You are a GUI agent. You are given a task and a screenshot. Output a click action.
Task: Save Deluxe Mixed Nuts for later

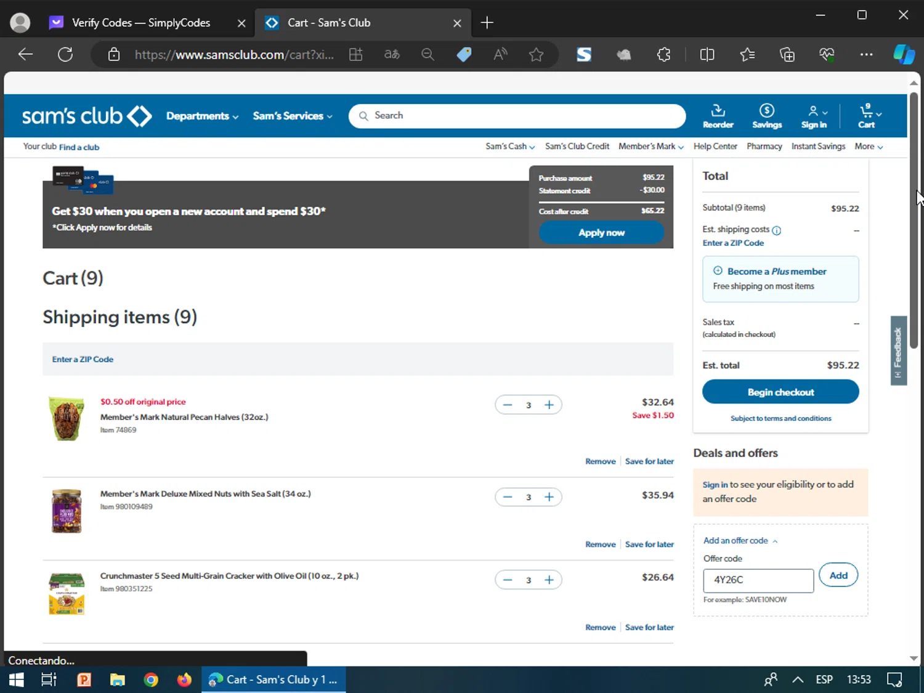click(x=649, y=545)
